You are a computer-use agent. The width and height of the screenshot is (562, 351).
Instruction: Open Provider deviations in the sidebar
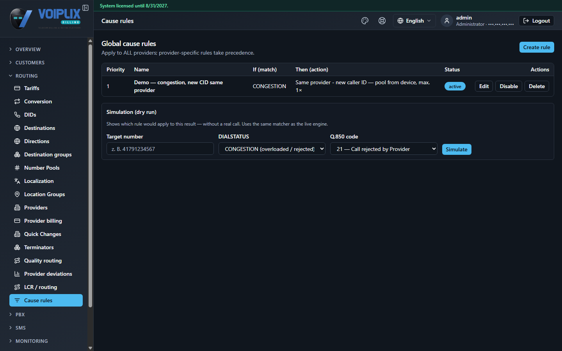46,274
